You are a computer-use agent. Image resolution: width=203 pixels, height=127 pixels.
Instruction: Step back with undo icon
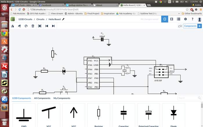click(47, 26)
